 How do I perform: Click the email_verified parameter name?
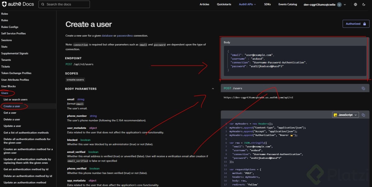(76, 152)
